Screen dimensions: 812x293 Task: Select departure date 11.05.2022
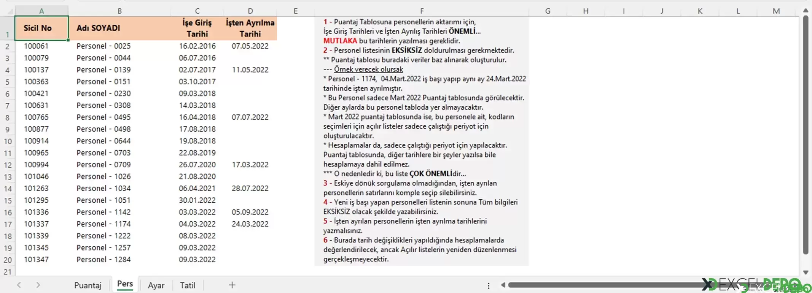click(250, 70)
